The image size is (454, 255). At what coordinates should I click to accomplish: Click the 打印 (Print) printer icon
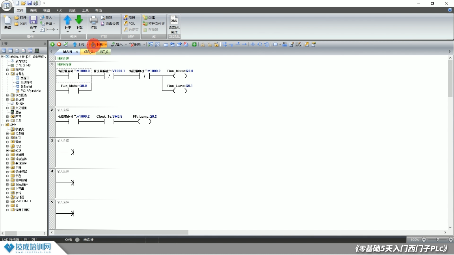[93, 20]
